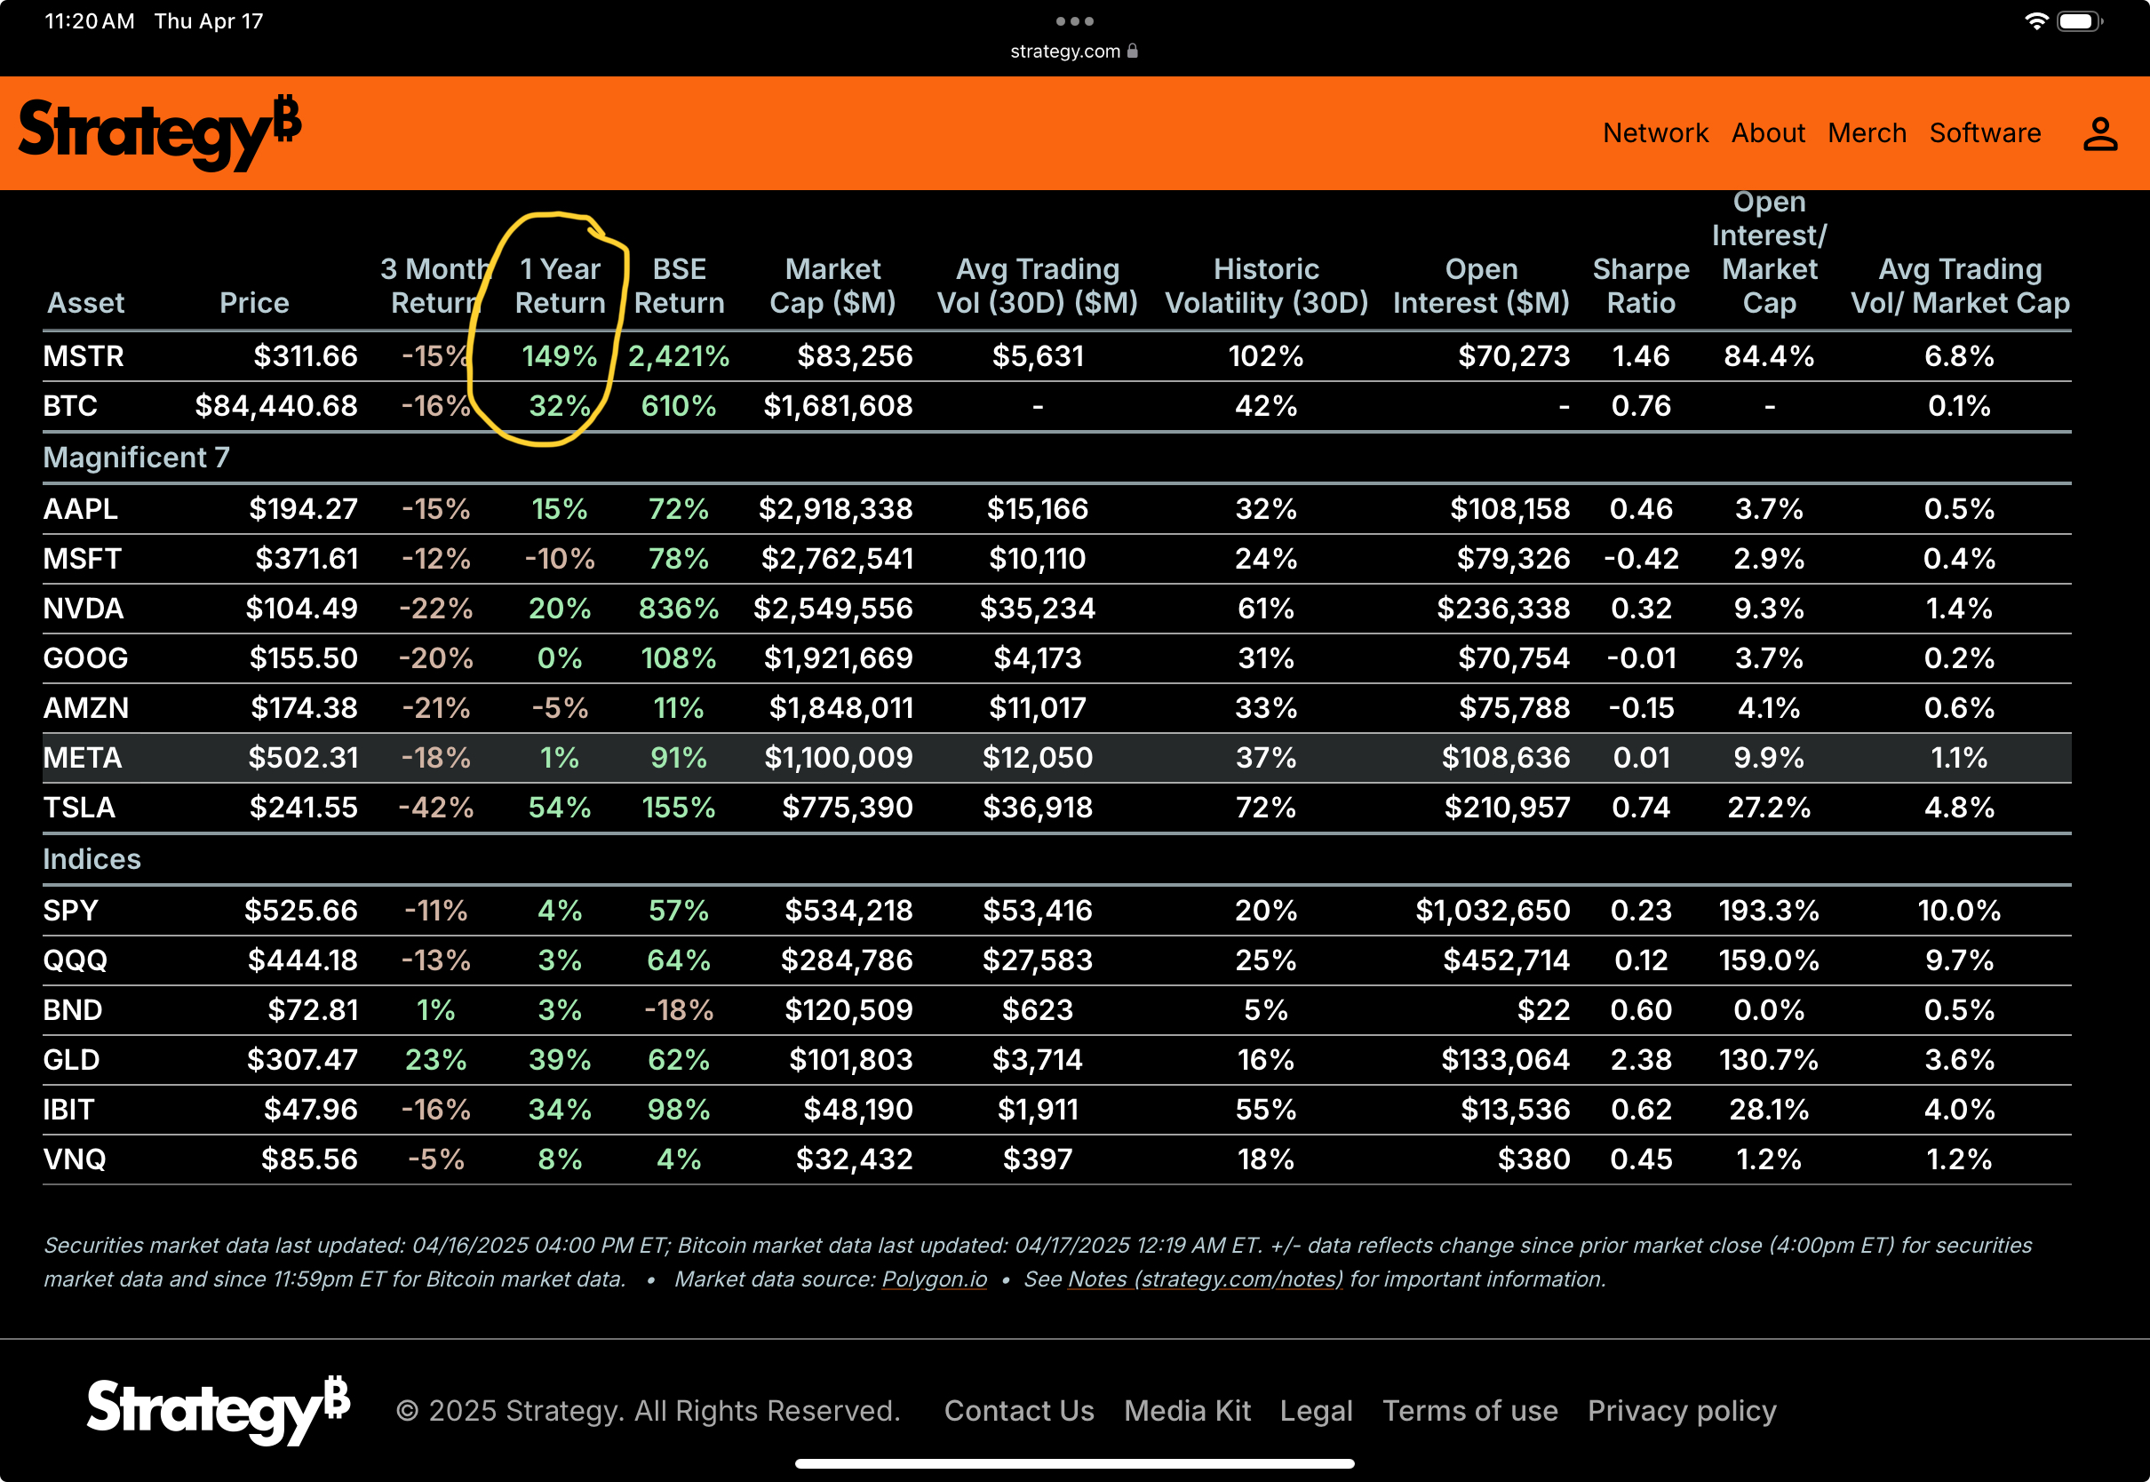Open the Legal footer link

pyautogui.click(x=1316, y=1412)
